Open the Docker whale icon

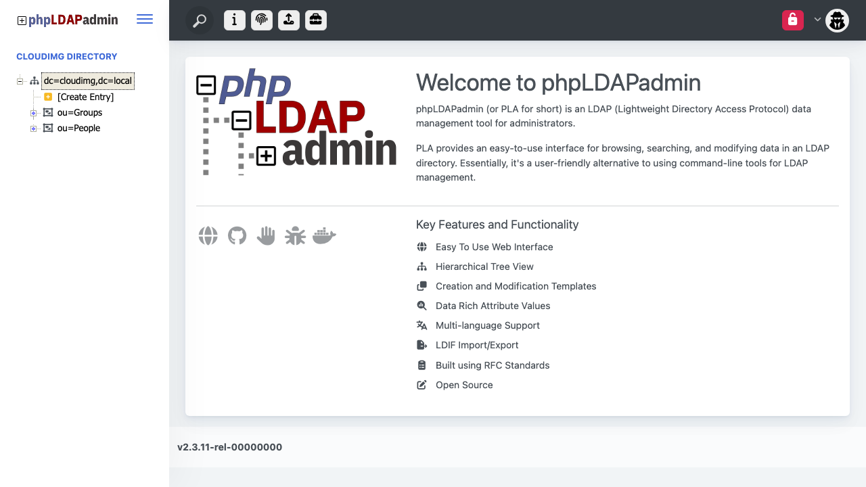pyautogui.click(x=324, y=235)
